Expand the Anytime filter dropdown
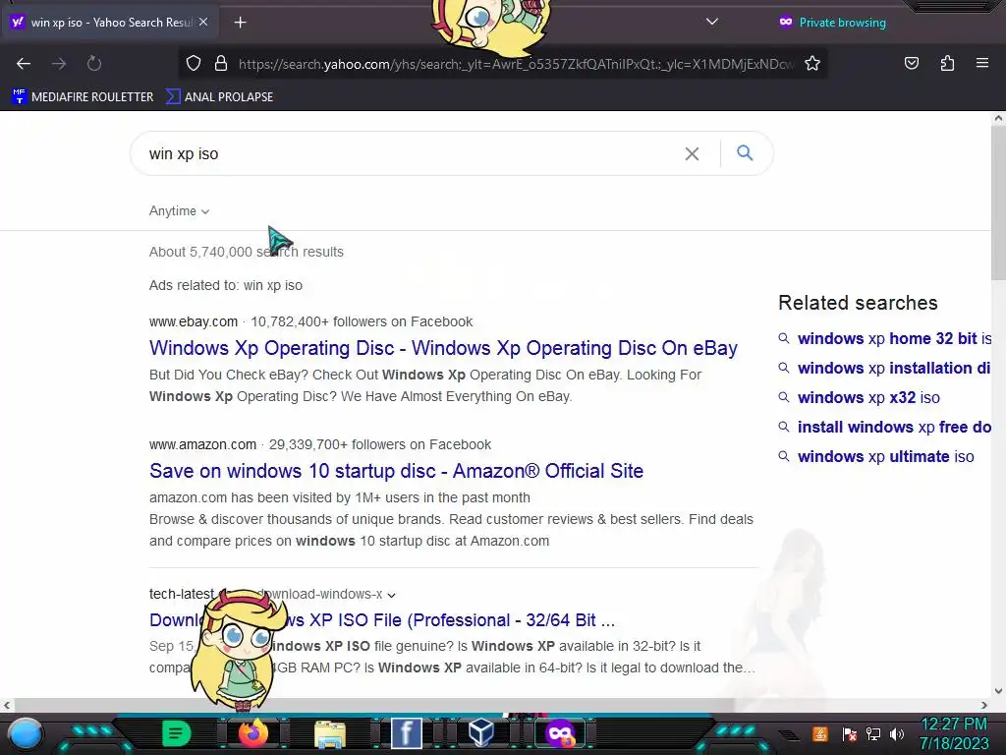Screen dimensions: 1006x755 coord(179,211)
